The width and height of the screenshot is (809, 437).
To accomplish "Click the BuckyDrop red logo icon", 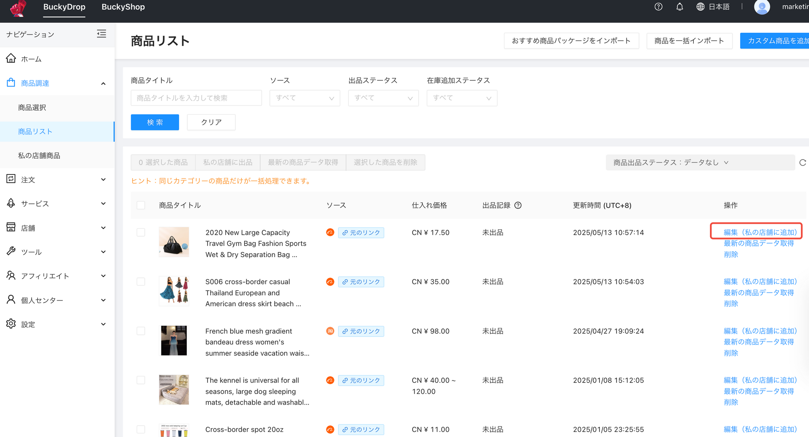I will pyautogui.click(x=18, y=8).
